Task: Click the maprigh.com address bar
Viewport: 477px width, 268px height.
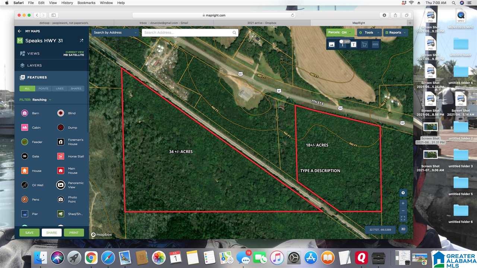Action: pos(214,15)
